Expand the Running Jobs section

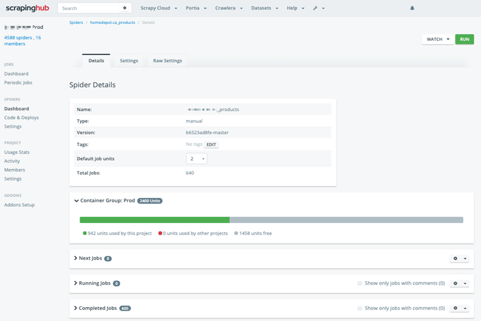[76, 283]
